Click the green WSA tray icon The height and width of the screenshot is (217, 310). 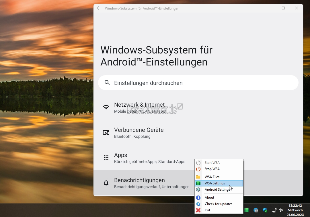point(247,210)
